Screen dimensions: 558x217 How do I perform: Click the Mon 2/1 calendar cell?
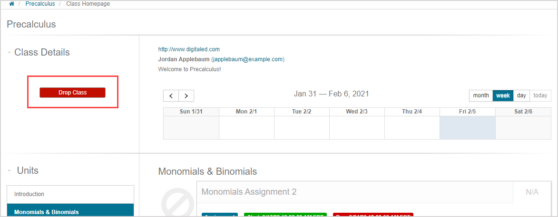tap(246, 128)
